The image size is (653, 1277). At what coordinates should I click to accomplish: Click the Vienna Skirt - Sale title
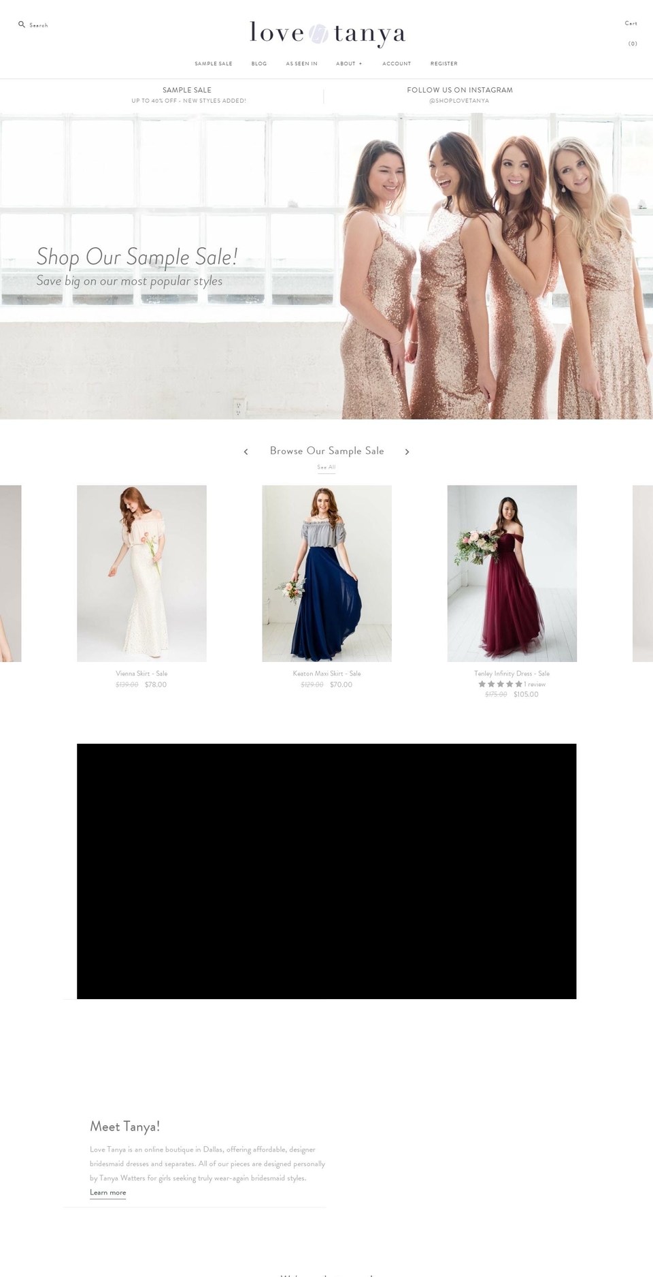141,674
